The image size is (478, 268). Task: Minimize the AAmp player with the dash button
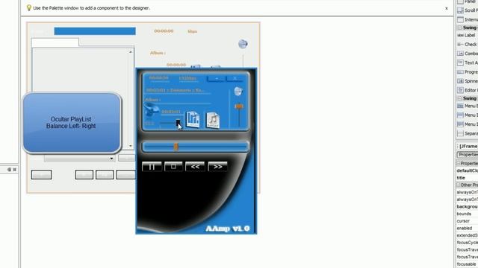[216, 78]
